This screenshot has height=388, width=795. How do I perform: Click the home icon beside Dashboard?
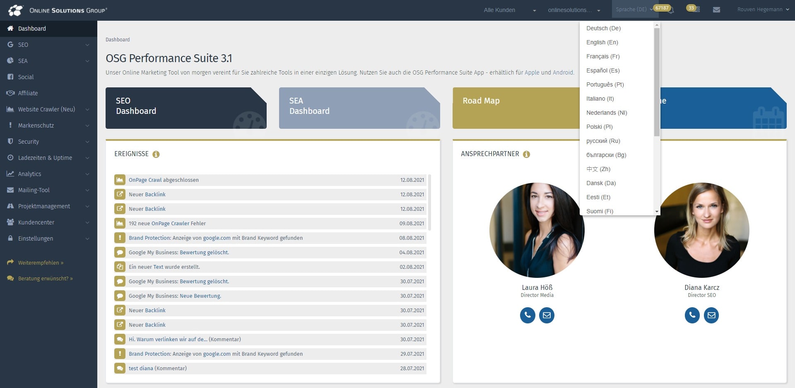(10, 28)
